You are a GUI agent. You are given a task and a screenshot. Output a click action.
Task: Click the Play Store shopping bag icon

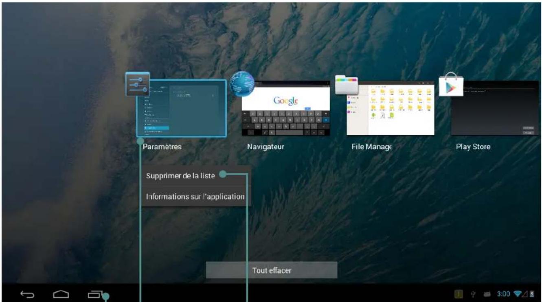pyautogui.click(x=451, y=84)
